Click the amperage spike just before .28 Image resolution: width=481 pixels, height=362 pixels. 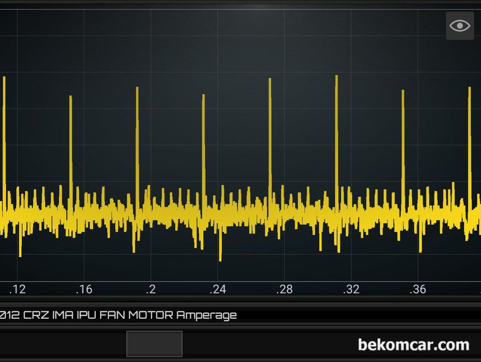tap(270, 122)
